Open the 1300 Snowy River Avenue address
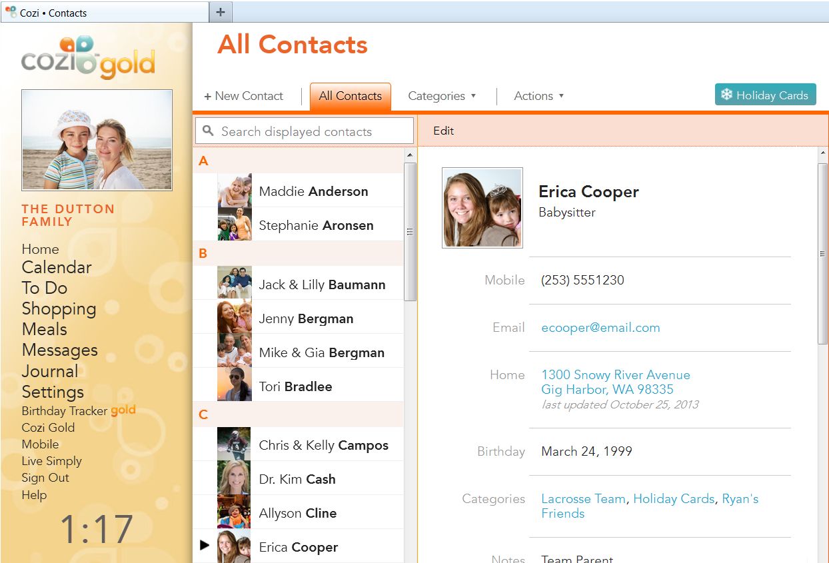Screen dimensions: 829x563 point(616,382)
